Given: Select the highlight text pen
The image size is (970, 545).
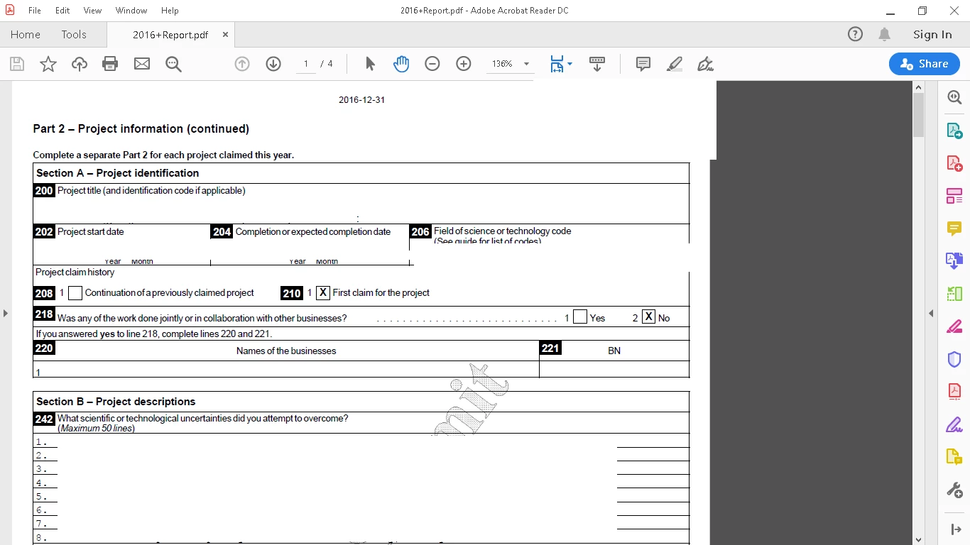Looking at the screenshot, I should tap(675, 64).
